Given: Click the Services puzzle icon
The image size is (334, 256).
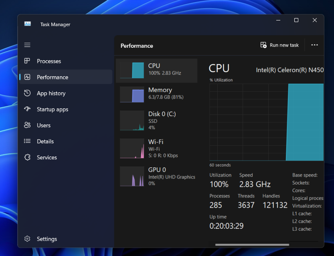Looking at the screenshot, I should pos(27,157).
